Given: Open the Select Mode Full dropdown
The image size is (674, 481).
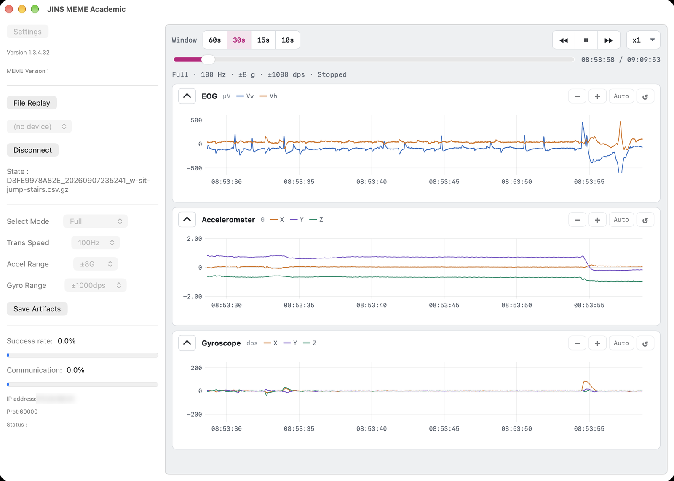Looking at the screenshot, I should tap(95, 221).
